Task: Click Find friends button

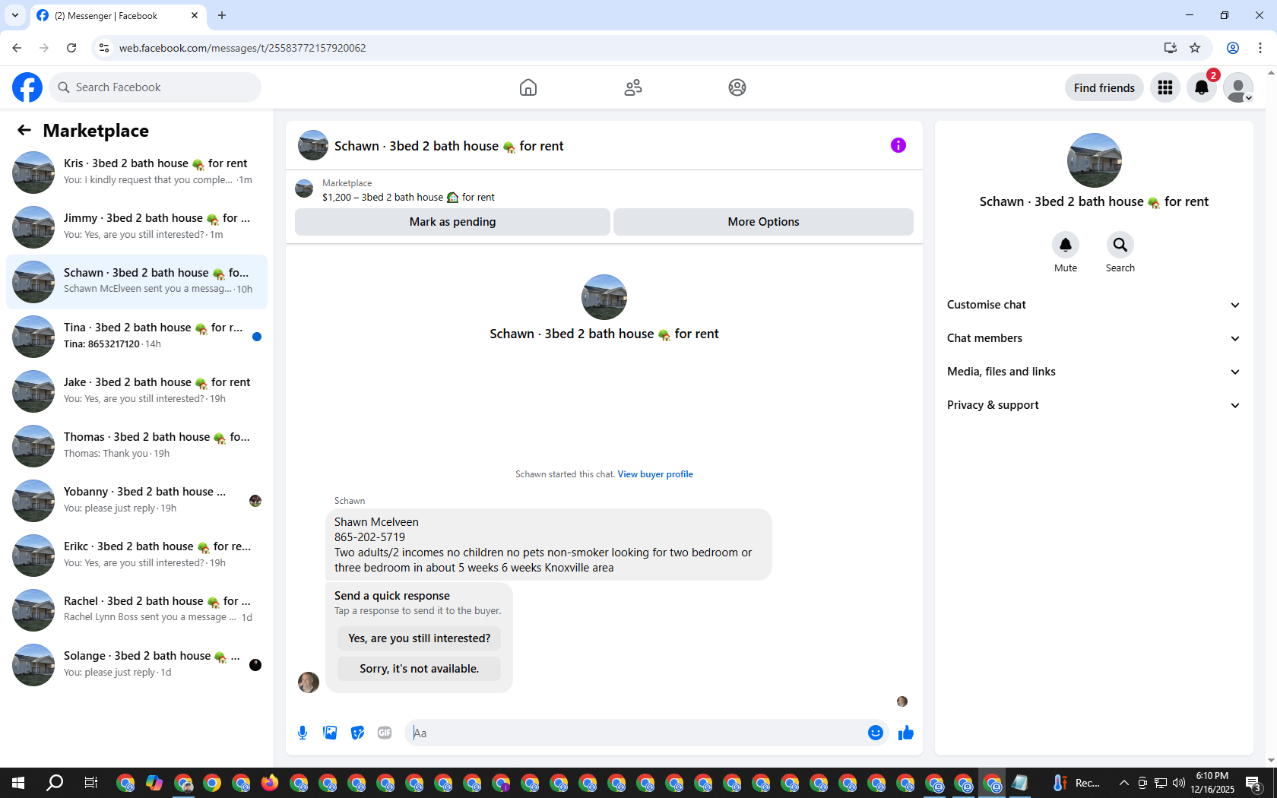Action: 1104,87
